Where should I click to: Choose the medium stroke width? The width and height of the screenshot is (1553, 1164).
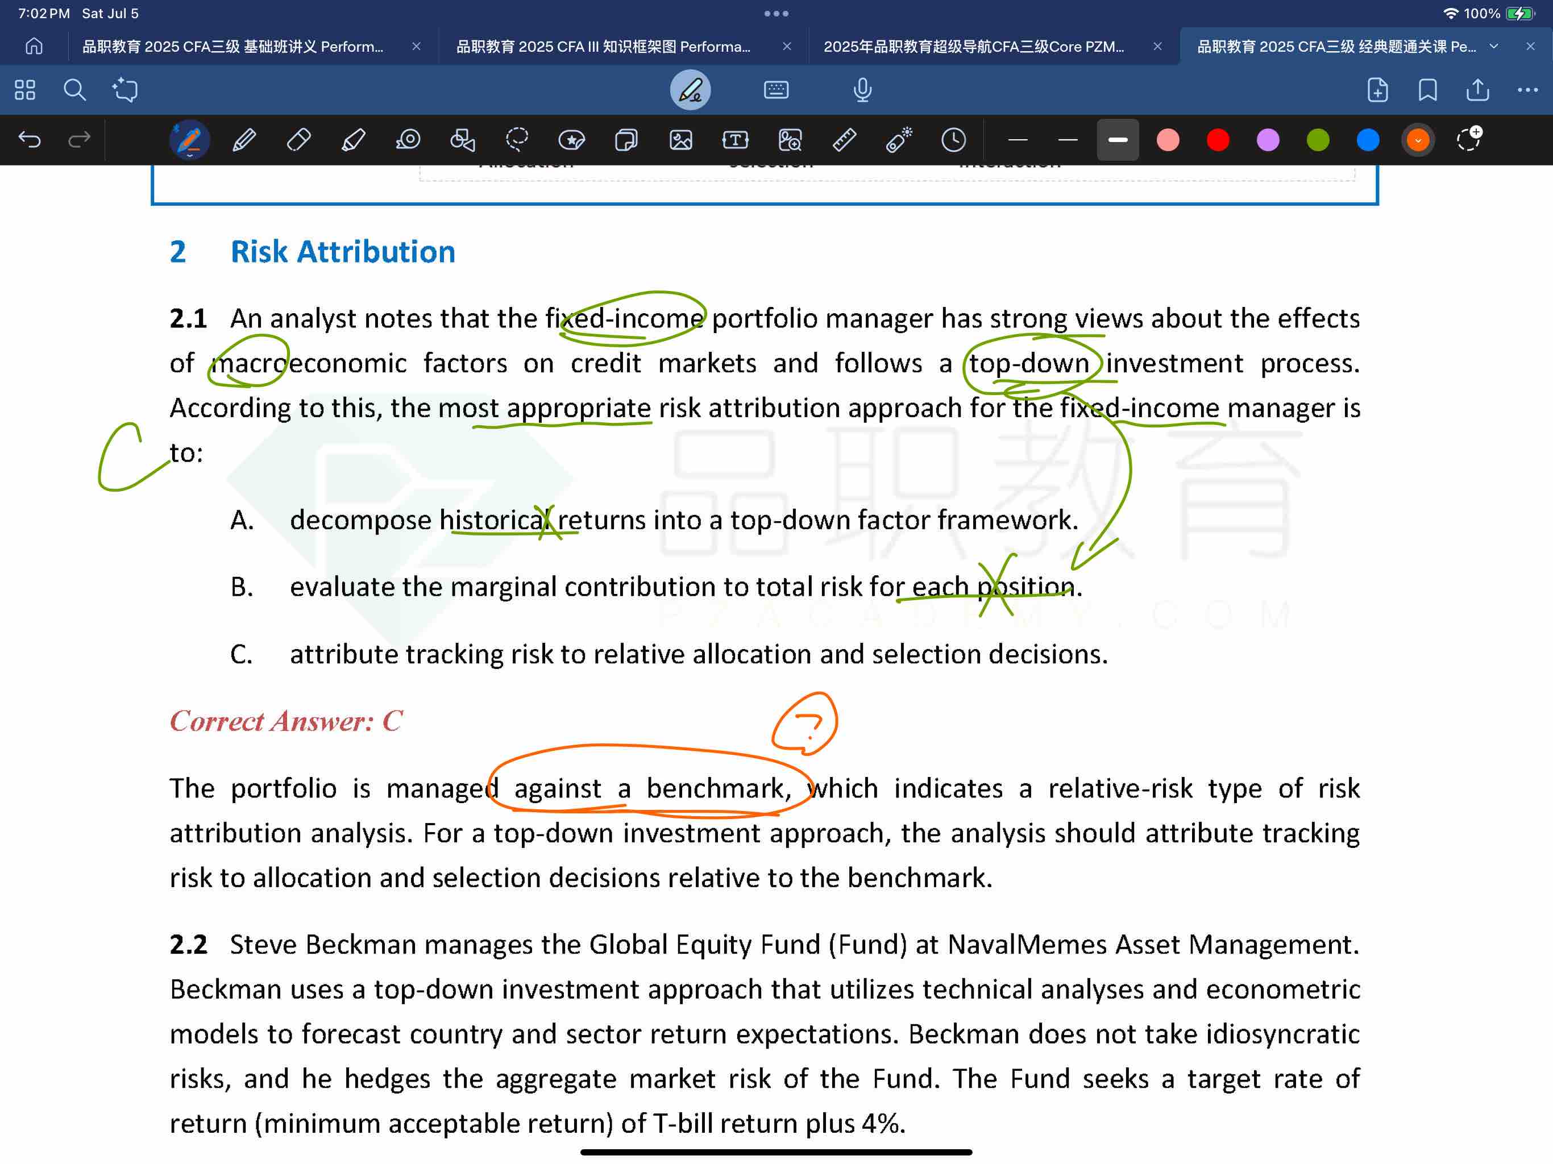tap(1068, 140)
